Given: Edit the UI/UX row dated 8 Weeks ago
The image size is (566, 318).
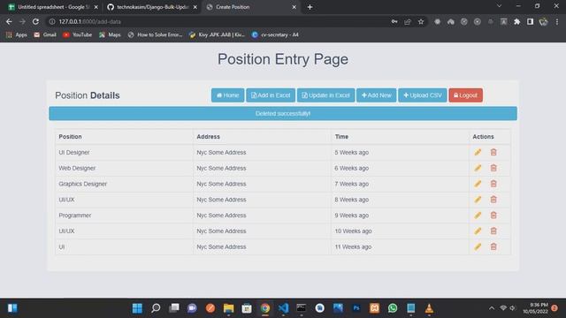Looking at the screenshot, I should [478, 200].
